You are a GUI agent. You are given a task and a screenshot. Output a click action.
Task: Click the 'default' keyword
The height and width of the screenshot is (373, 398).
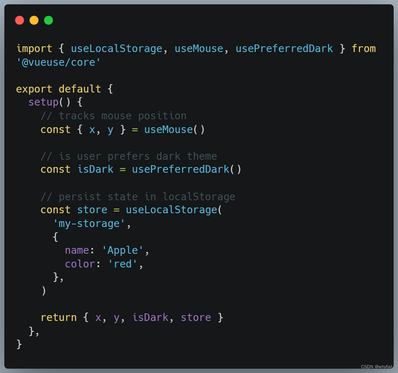tap(80, 89)
